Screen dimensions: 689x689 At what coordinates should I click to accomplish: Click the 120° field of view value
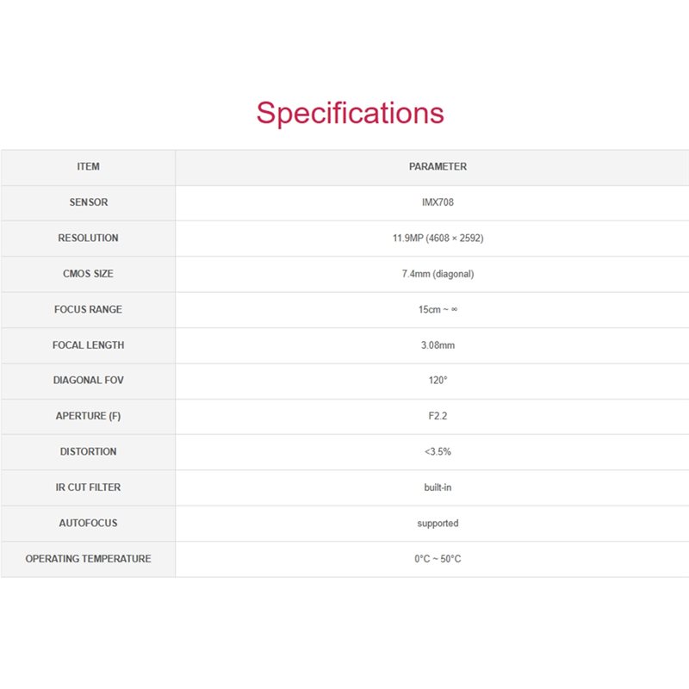pos(438,380)
